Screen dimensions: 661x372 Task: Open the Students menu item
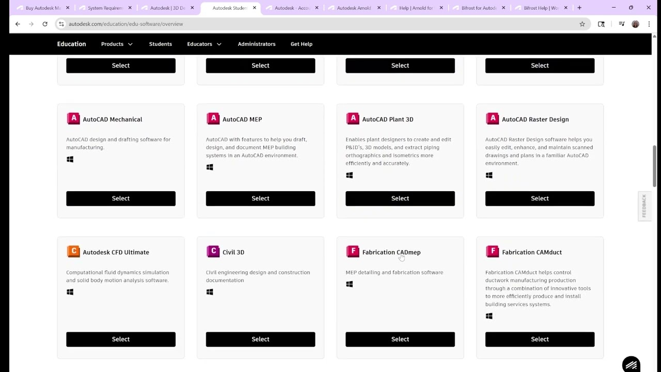click(160, 44)
